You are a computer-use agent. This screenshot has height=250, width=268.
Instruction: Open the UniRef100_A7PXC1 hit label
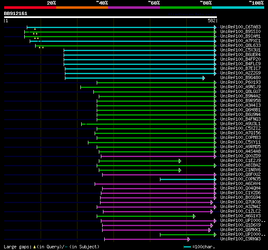[240, 41]
